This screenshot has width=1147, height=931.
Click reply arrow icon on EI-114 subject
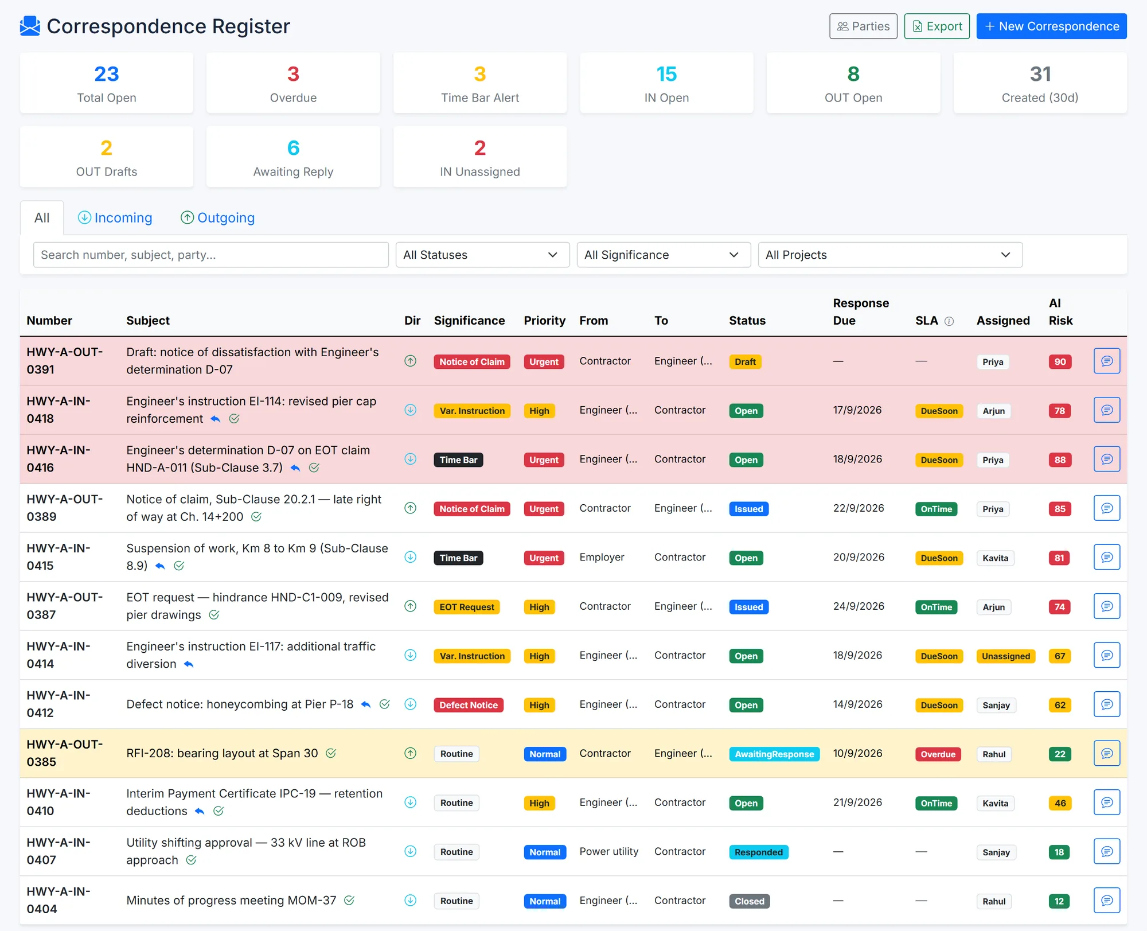click(216, 419)
